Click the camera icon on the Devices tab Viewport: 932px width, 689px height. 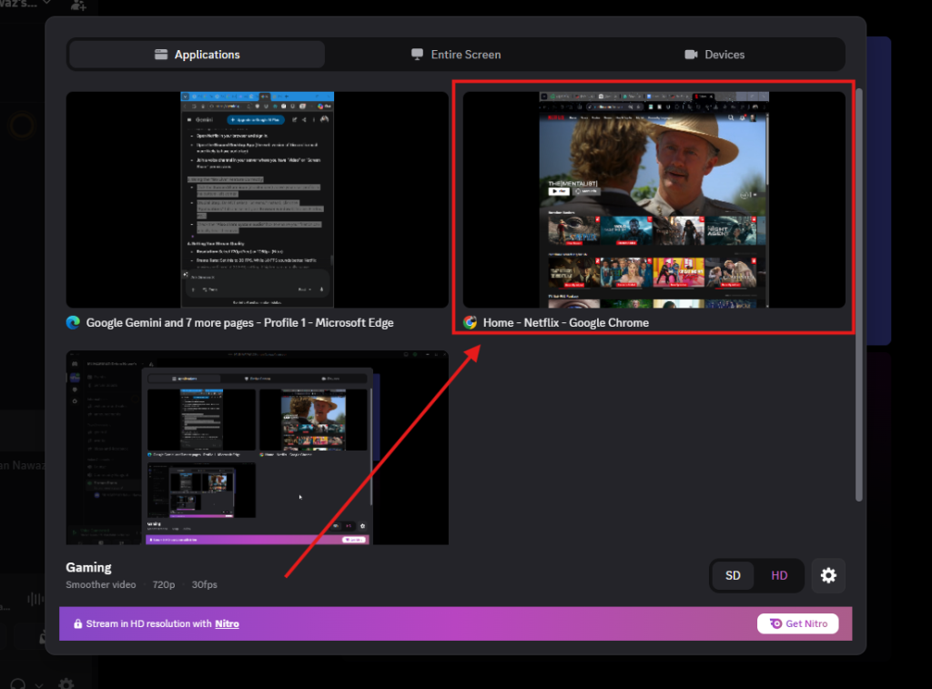(x=691, y=54)
